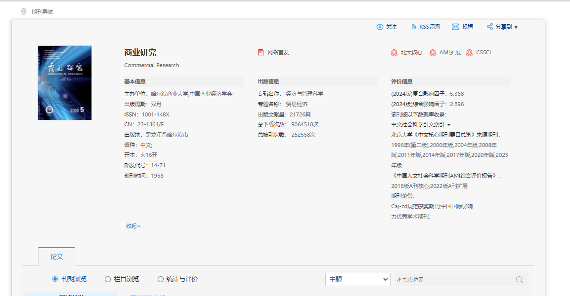This screenshot has height=296, width=570.
Task: Click the 关注 eye icon
Action: pos(379,27)
